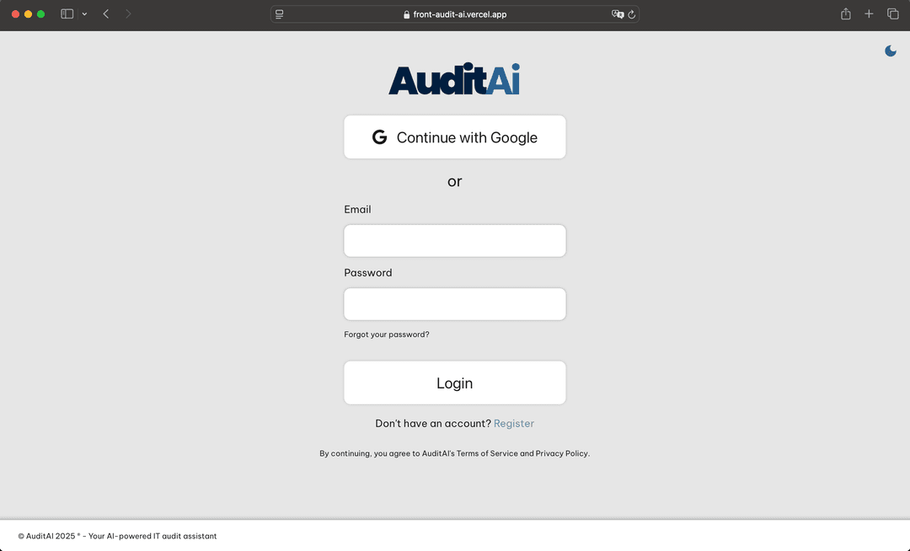Open the Register link
The width and height of the screenshot is (910, 551).
[514, 423]
